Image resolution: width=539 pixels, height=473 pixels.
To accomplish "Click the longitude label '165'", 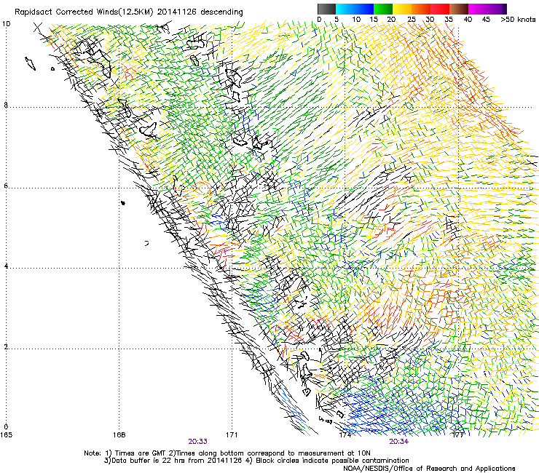I will [6, 435].
